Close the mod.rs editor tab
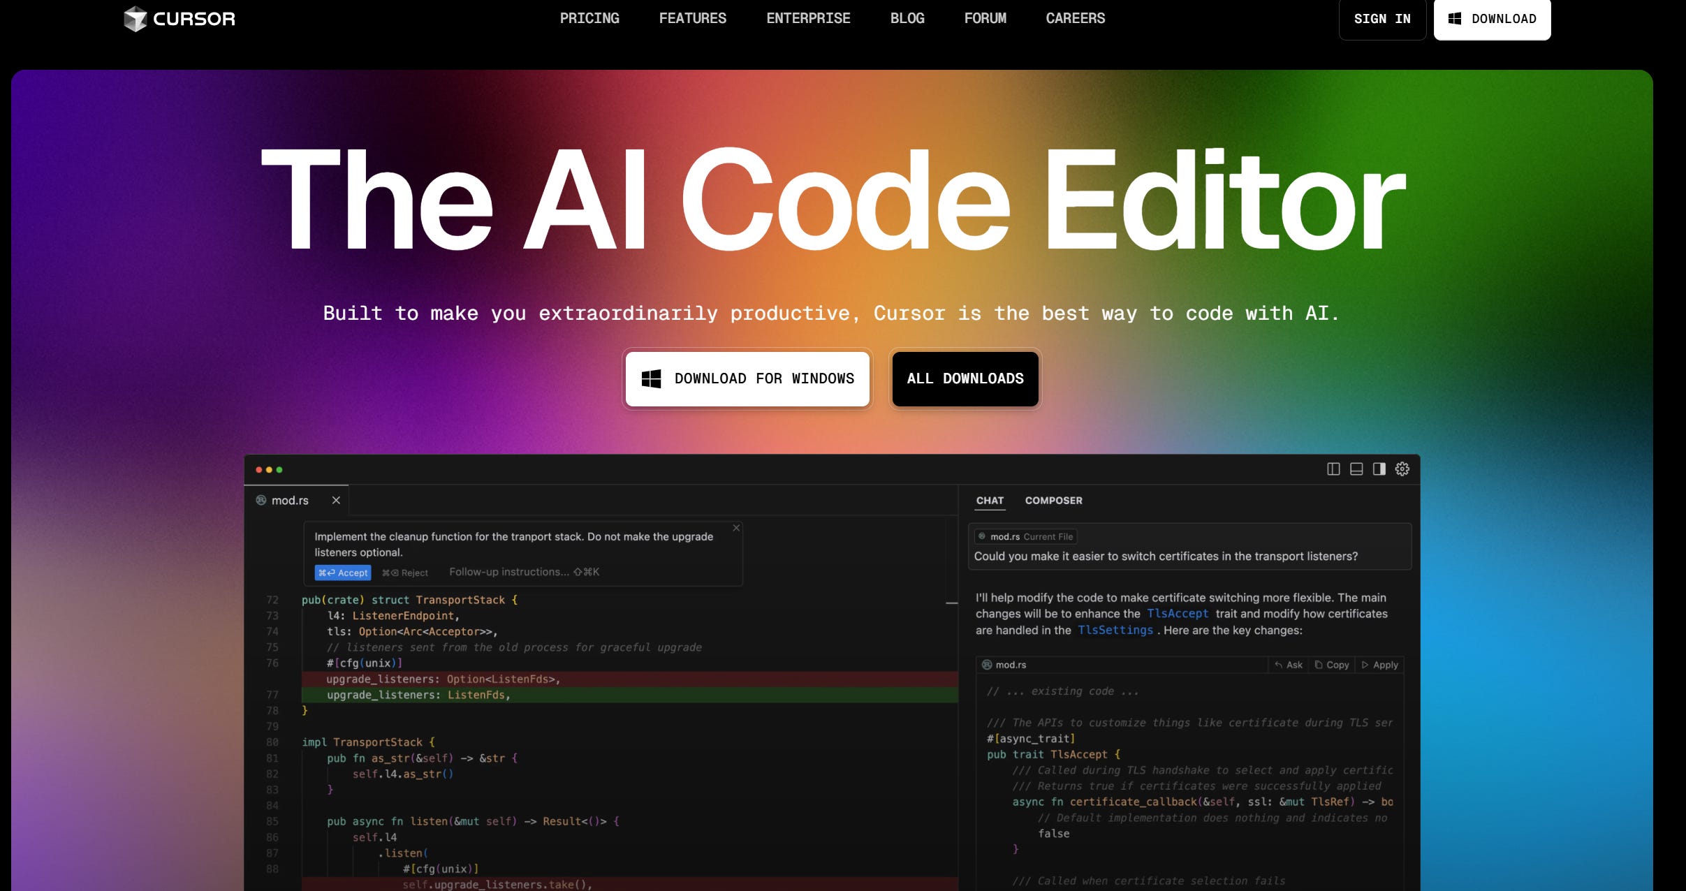 click(336, 500)
